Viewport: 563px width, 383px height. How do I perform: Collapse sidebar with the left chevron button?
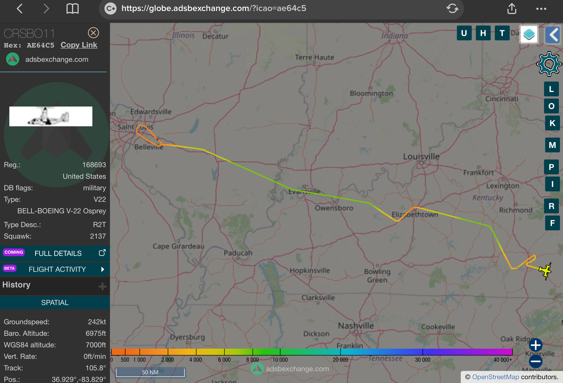[553, 35]
